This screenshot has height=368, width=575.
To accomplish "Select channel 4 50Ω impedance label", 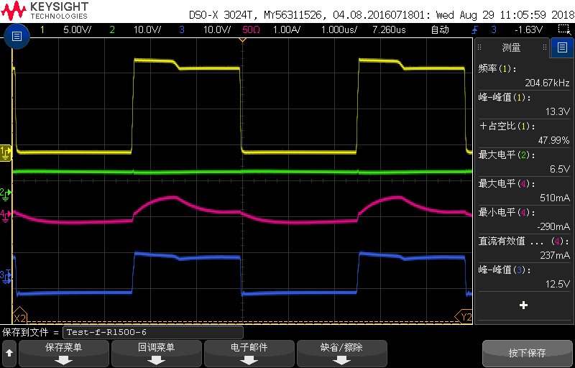I will tap(251, 29).
